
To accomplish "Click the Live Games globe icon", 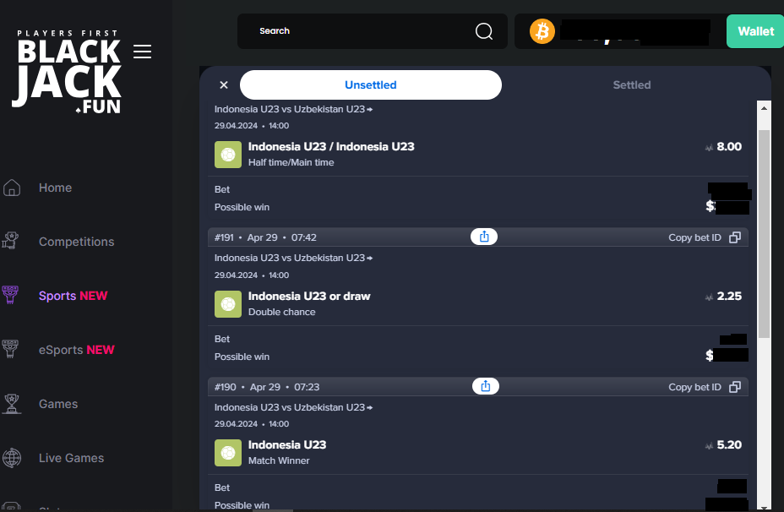I will click(x=12, y=457).
